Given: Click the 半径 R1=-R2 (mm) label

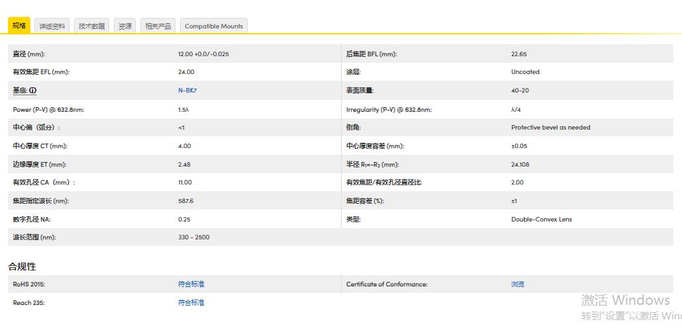Looking at the screenshot, I should coord(373,165).
